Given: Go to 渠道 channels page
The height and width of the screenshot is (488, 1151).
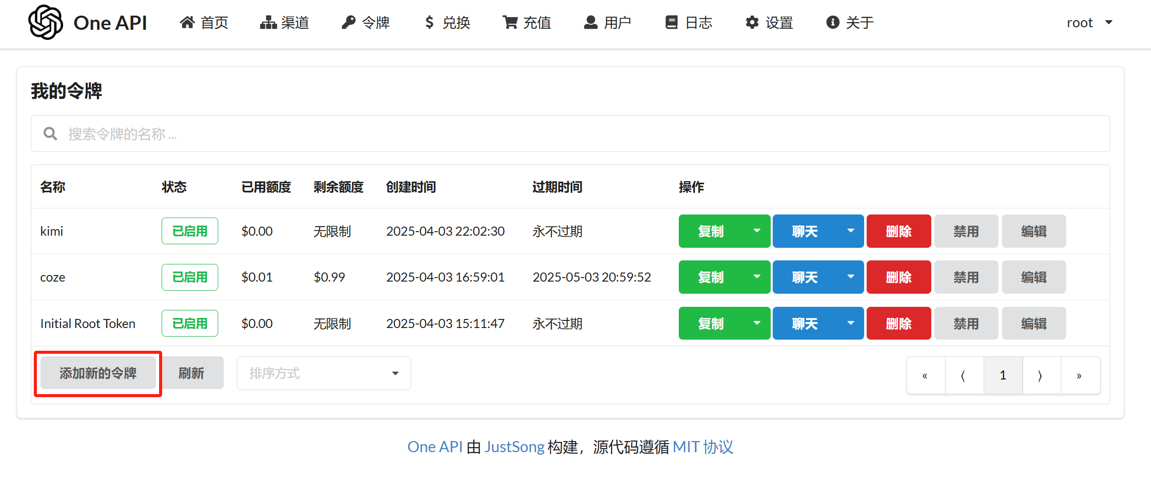Looking at the screenshot, I should [x=284, y=23].
